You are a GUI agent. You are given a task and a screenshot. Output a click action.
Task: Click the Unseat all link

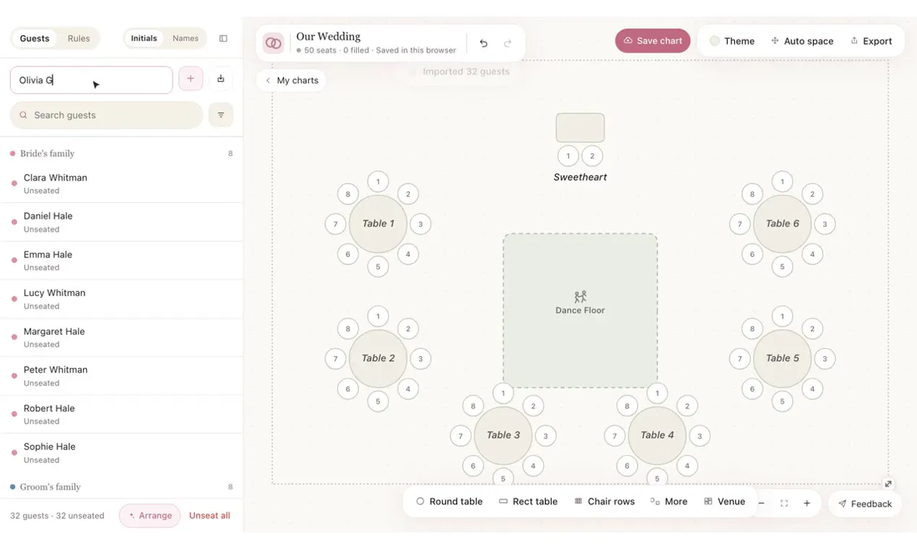[x=209, y=516]
